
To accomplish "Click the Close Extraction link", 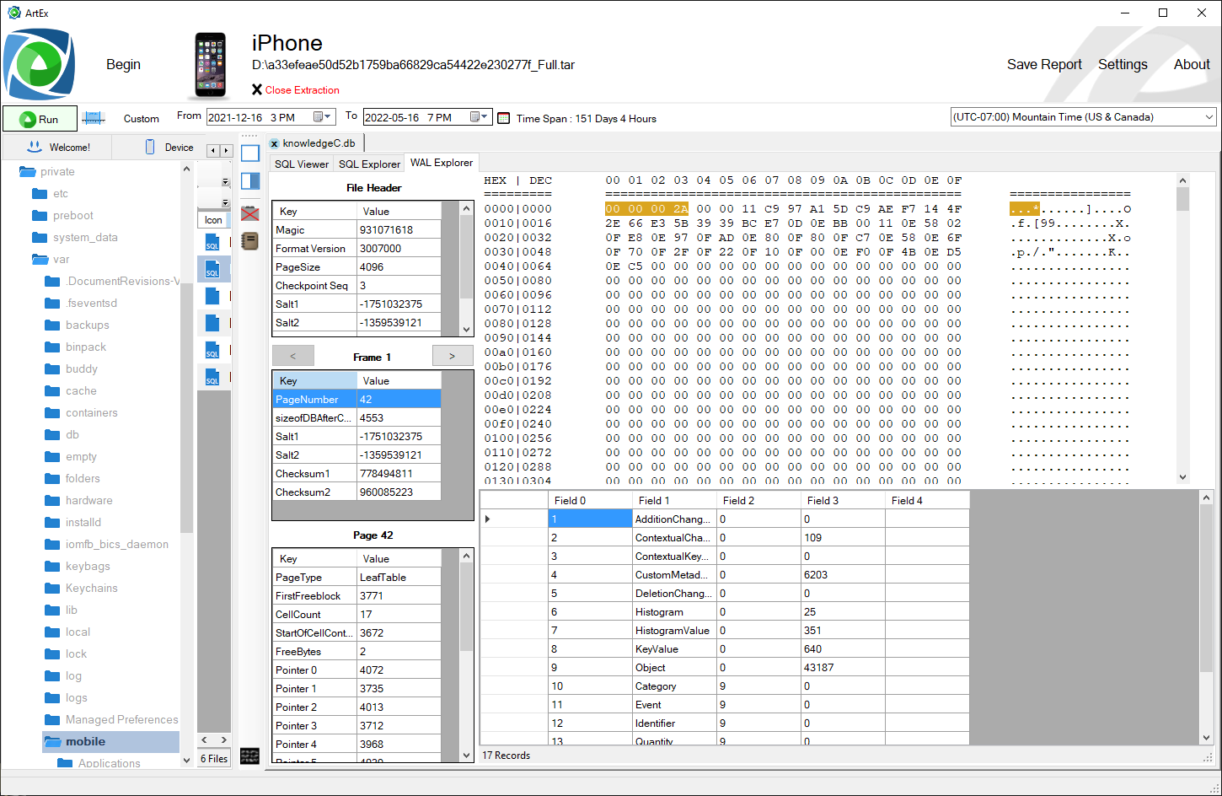I will (x=295, y=90).
